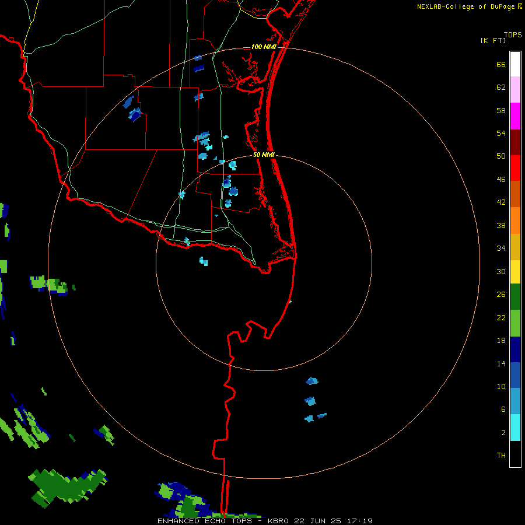Click the light green 18-22 kft swatch
Image resolution: width=525 pixels, height=525 pixels.
[515, 323]
